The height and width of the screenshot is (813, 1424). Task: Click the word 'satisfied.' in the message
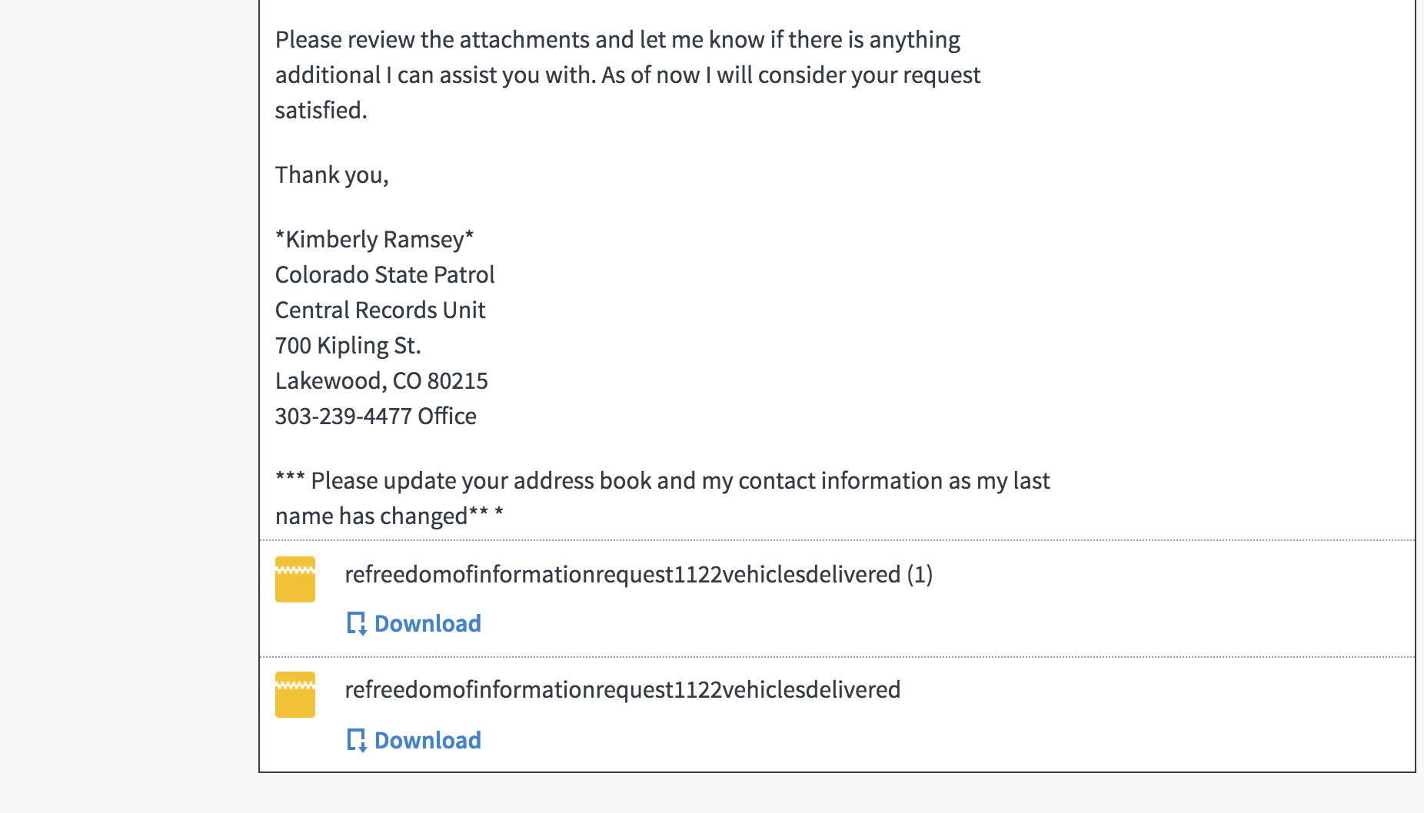coord(321,110)
